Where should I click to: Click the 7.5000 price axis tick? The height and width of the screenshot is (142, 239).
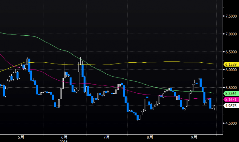(x=231, y=16)
